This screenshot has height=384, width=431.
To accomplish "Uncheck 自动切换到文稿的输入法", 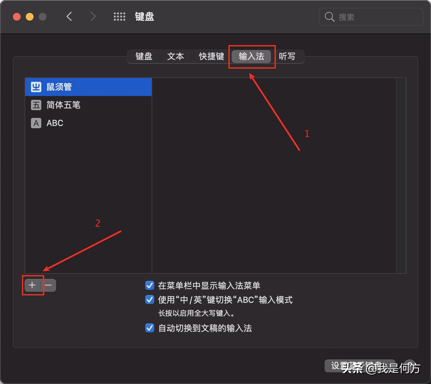I will click(149, 328).
